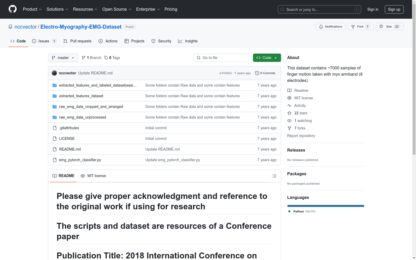Screen dimensions: 416x260
Task: Click the Sign up button
Action: pyautogui.click(x=394, y=9)
